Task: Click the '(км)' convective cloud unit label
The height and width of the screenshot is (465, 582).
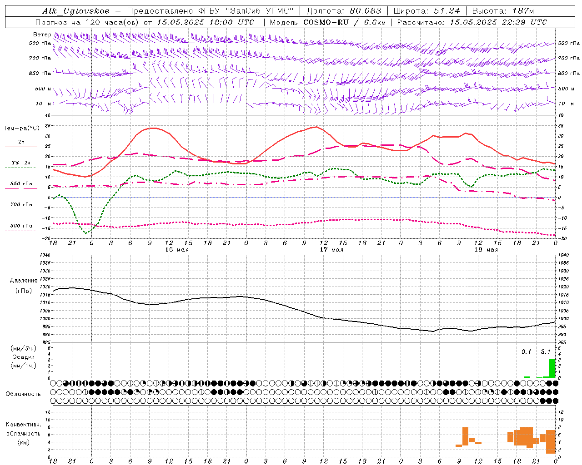Action: point(23,442)
